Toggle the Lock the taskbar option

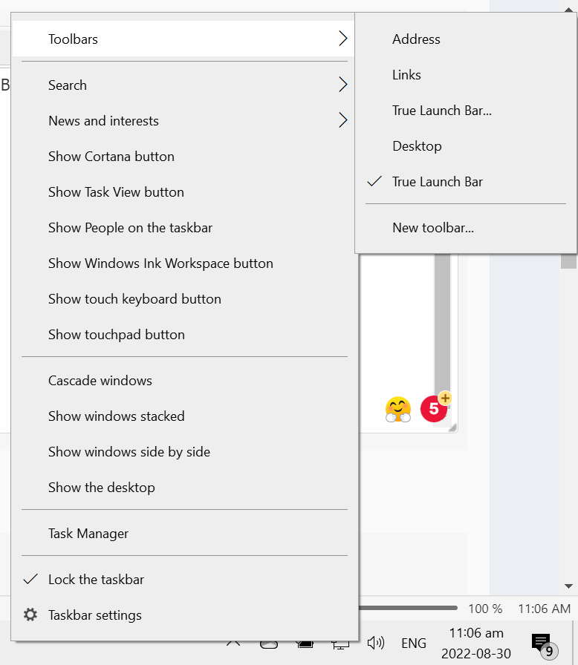(x=96, y=580)
